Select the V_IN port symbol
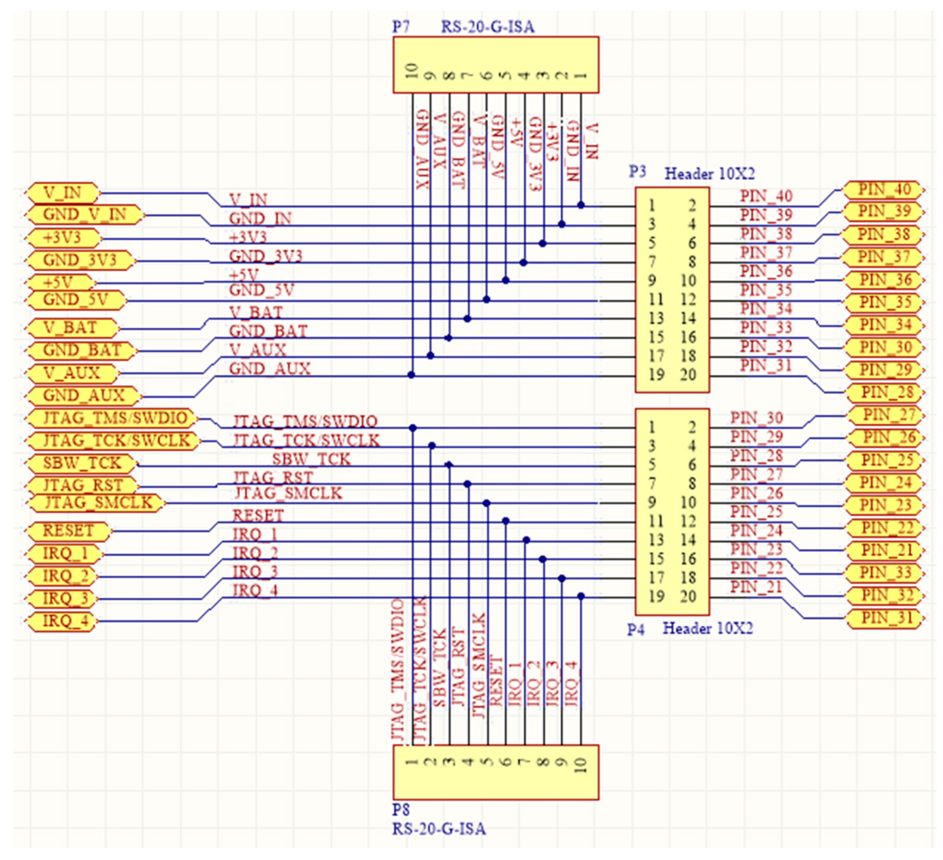The width and height of the screenshot is (943, 860). click(x=63, y=192)
